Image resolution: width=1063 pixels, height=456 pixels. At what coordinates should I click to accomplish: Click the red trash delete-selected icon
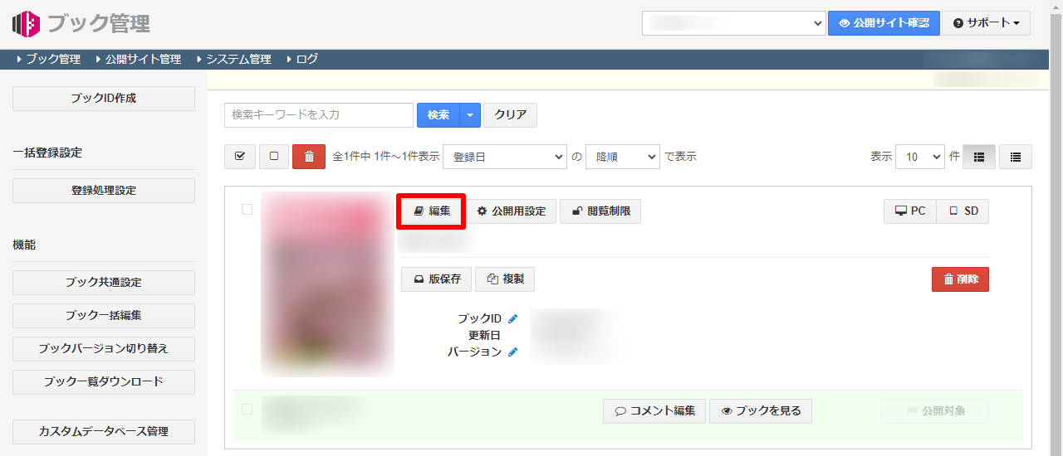tap(308, 157)
